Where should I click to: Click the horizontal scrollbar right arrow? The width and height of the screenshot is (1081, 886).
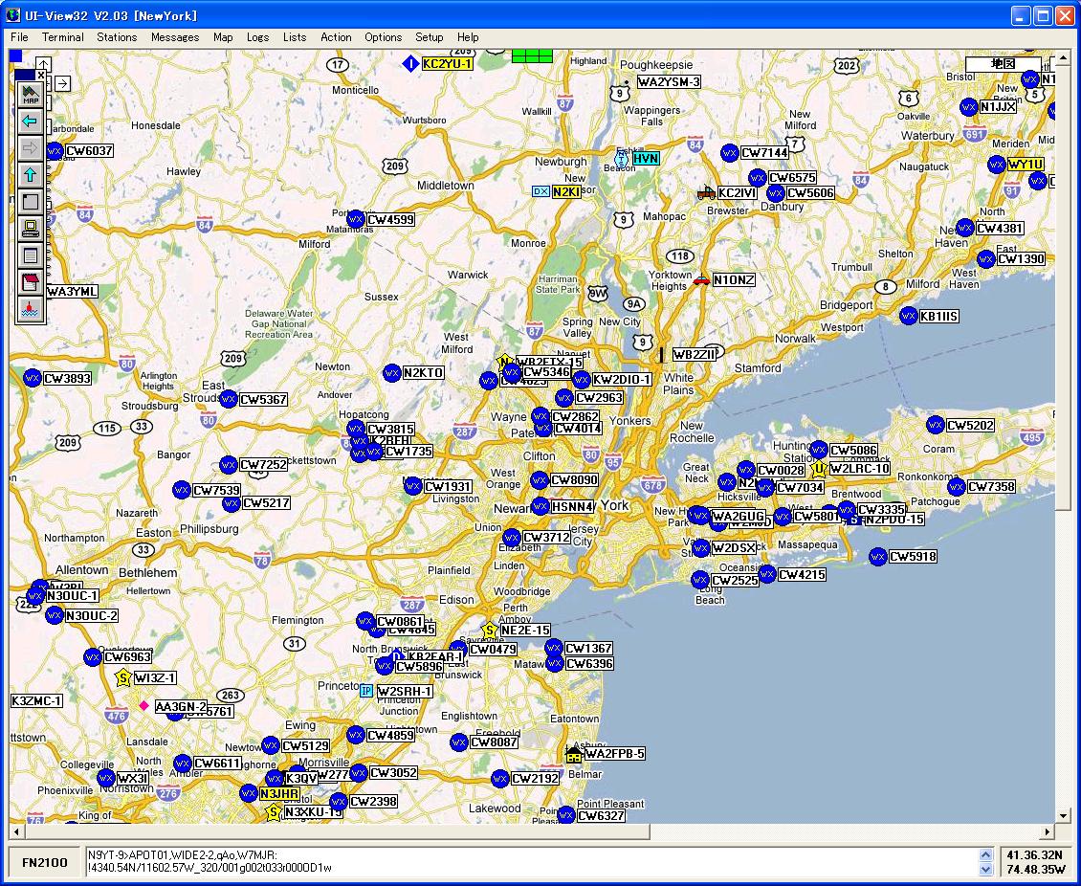point(1048,832)
